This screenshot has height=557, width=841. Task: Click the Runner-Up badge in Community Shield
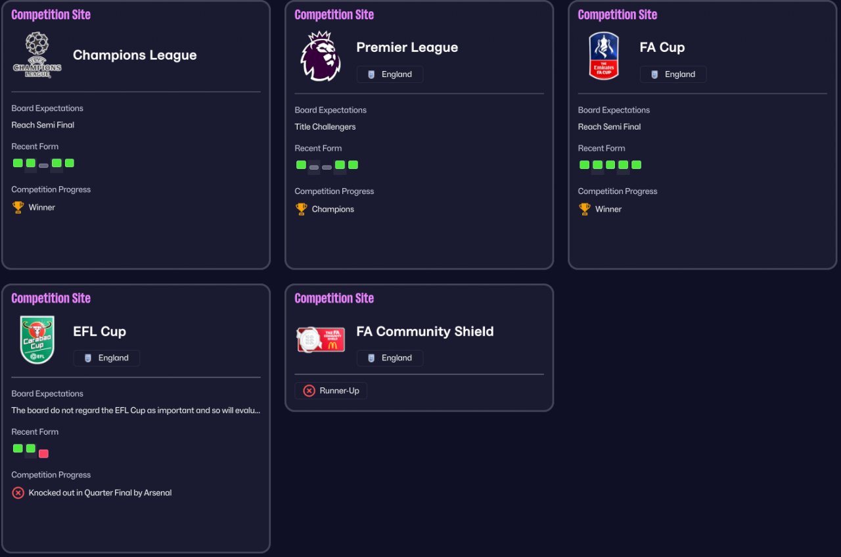[x=330, y=391]
